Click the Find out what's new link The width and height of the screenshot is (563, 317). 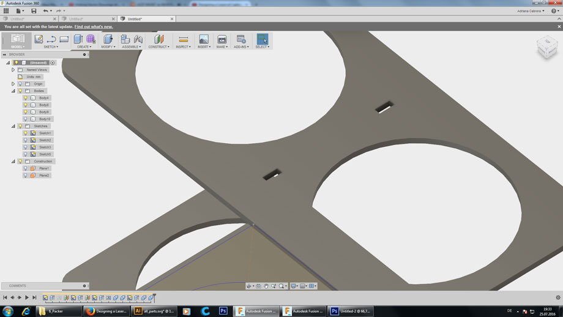94,26
